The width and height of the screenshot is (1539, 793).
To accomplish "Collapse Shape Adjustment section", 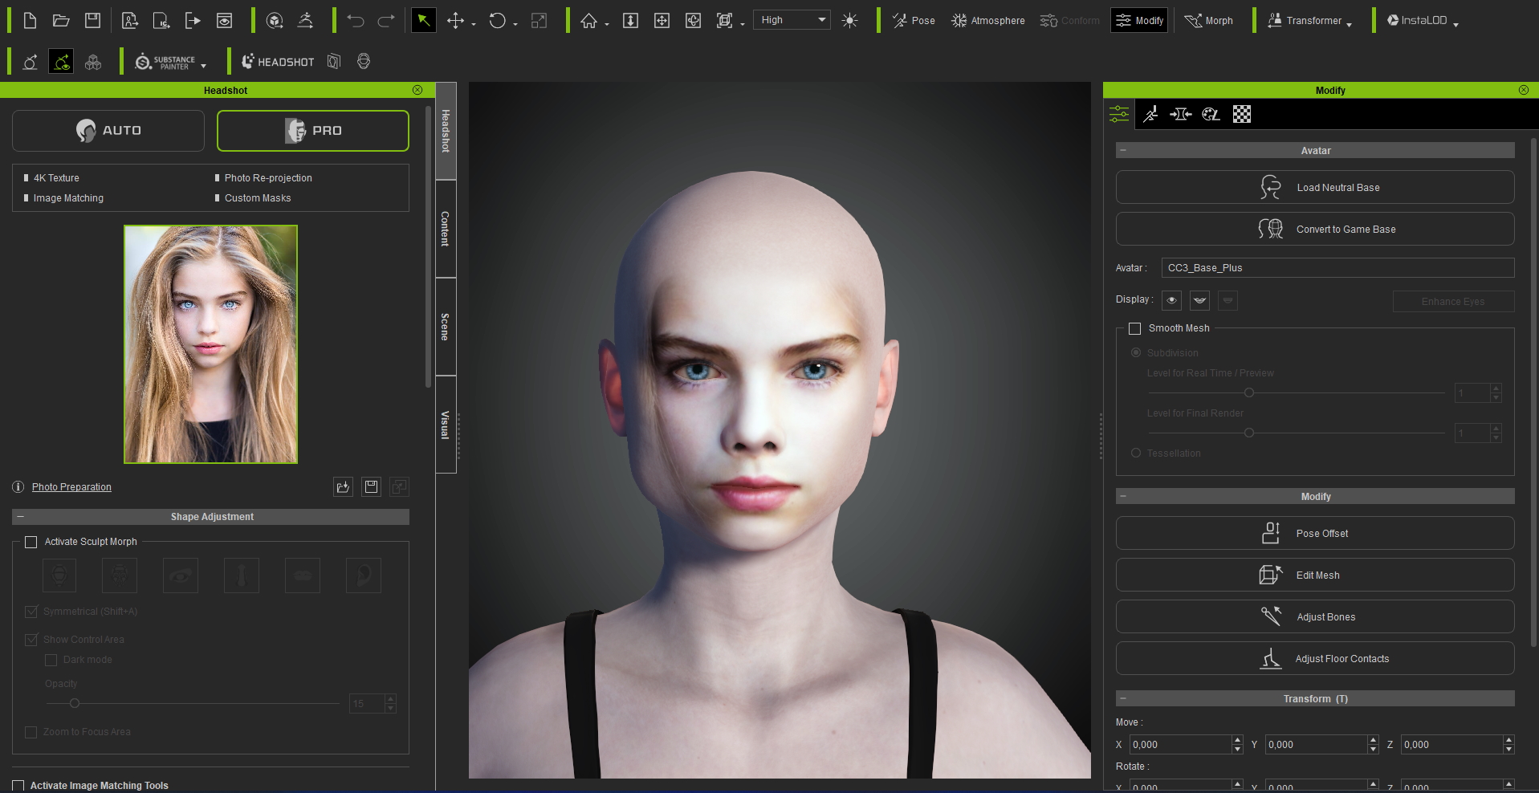I will [21, 517].
